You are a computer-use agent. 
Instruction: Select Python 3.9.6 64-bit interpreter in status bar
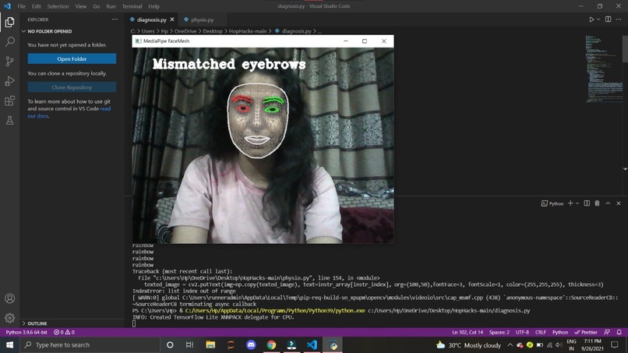(x=26, y=332)
